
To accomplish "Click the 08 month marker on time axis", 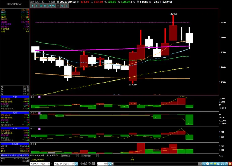I will point(133,159).
